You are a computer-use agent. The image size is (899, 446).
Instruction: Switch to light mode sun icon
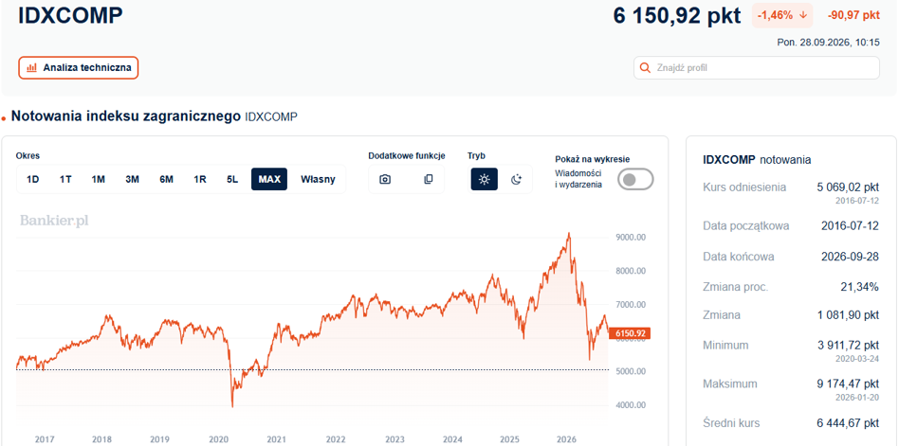[x=485, y=179]
